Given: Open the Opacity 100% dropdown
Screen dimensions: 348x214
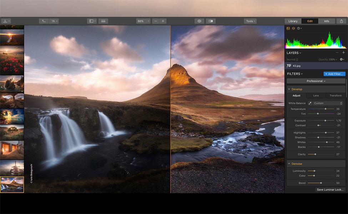Looking at the screenshot, I should click(x=328, y=60).
